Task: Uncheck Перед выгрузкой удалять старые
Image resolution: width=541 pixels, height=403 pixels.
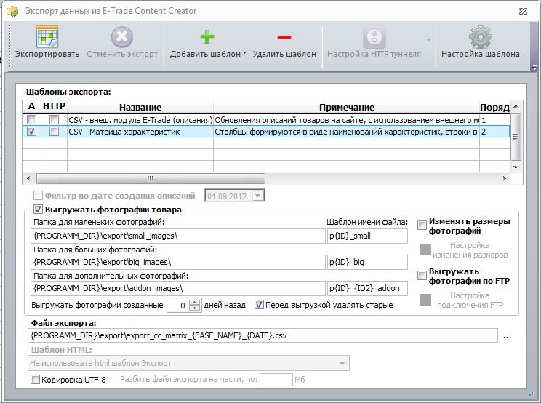Action: 259,305
